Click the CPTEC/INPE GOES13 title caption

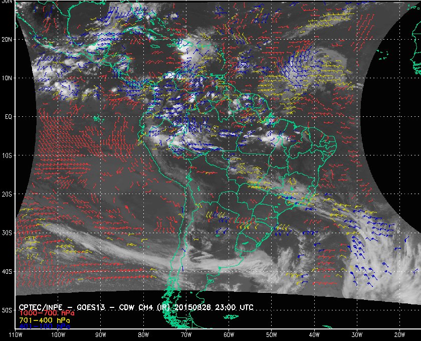pos(136,307)
